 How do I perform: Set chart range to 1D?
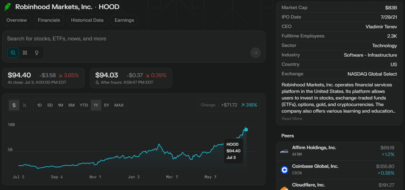[39, 105]
